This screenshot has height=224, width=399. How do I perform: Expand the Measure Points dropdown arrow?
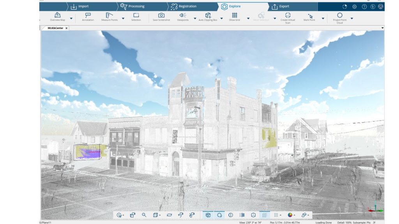123,18
